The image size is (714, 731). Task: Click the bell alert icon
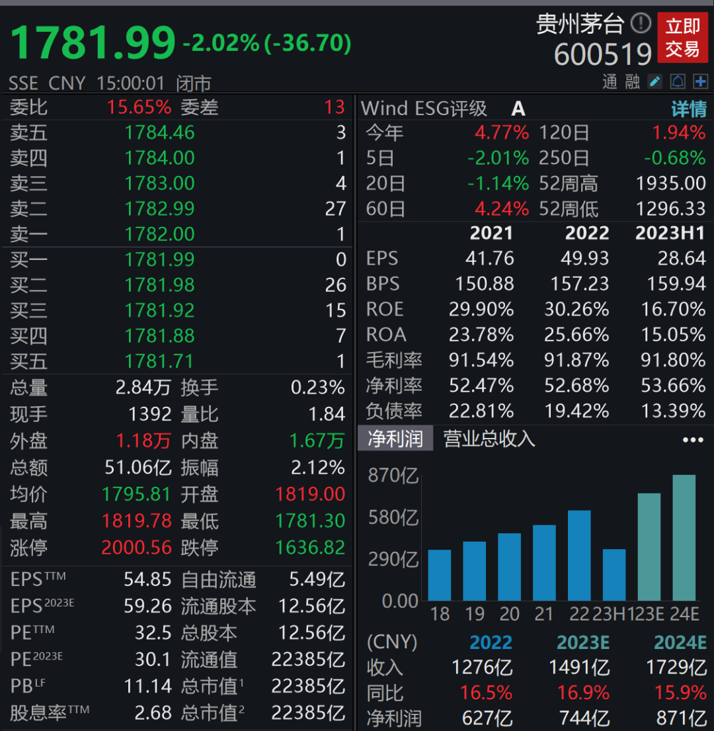(678, 81)
